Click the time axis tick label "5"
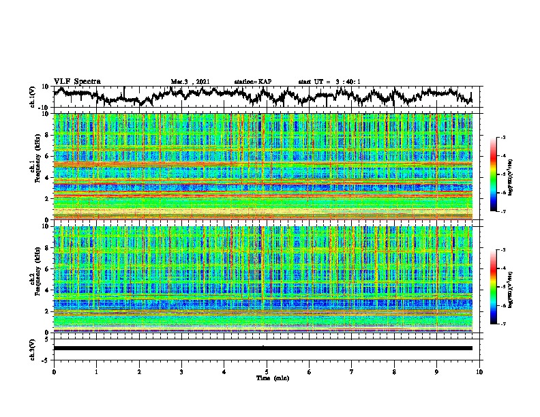Viewport: 540px width, 417px height. [x=267, y=372]
